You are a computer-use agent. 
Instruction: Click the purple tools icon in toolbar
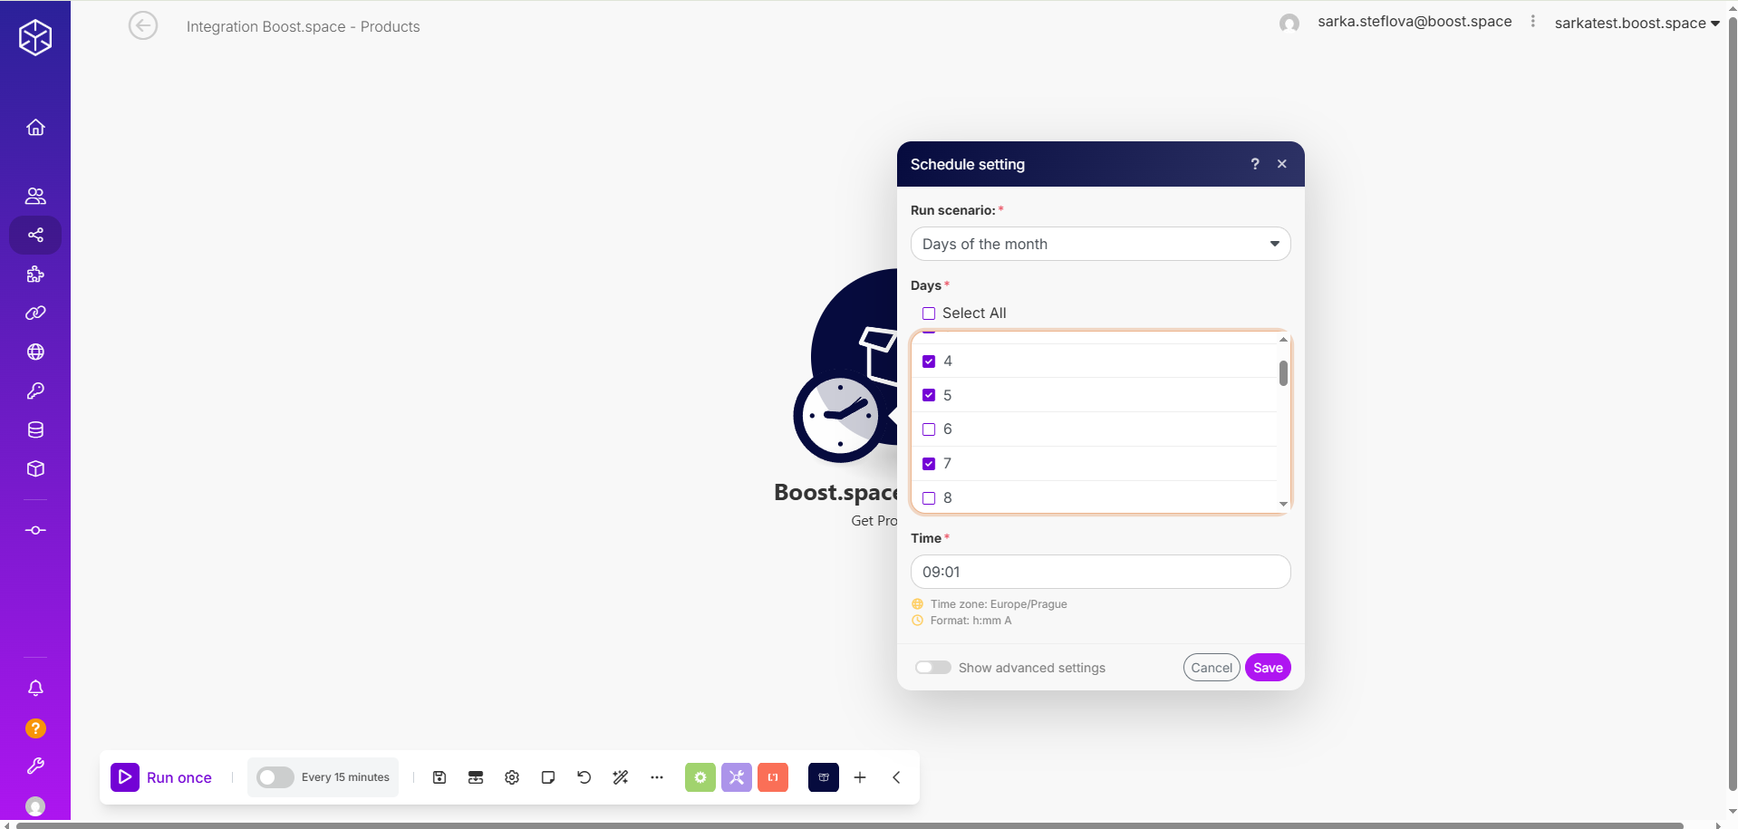(x=737, y=777)
